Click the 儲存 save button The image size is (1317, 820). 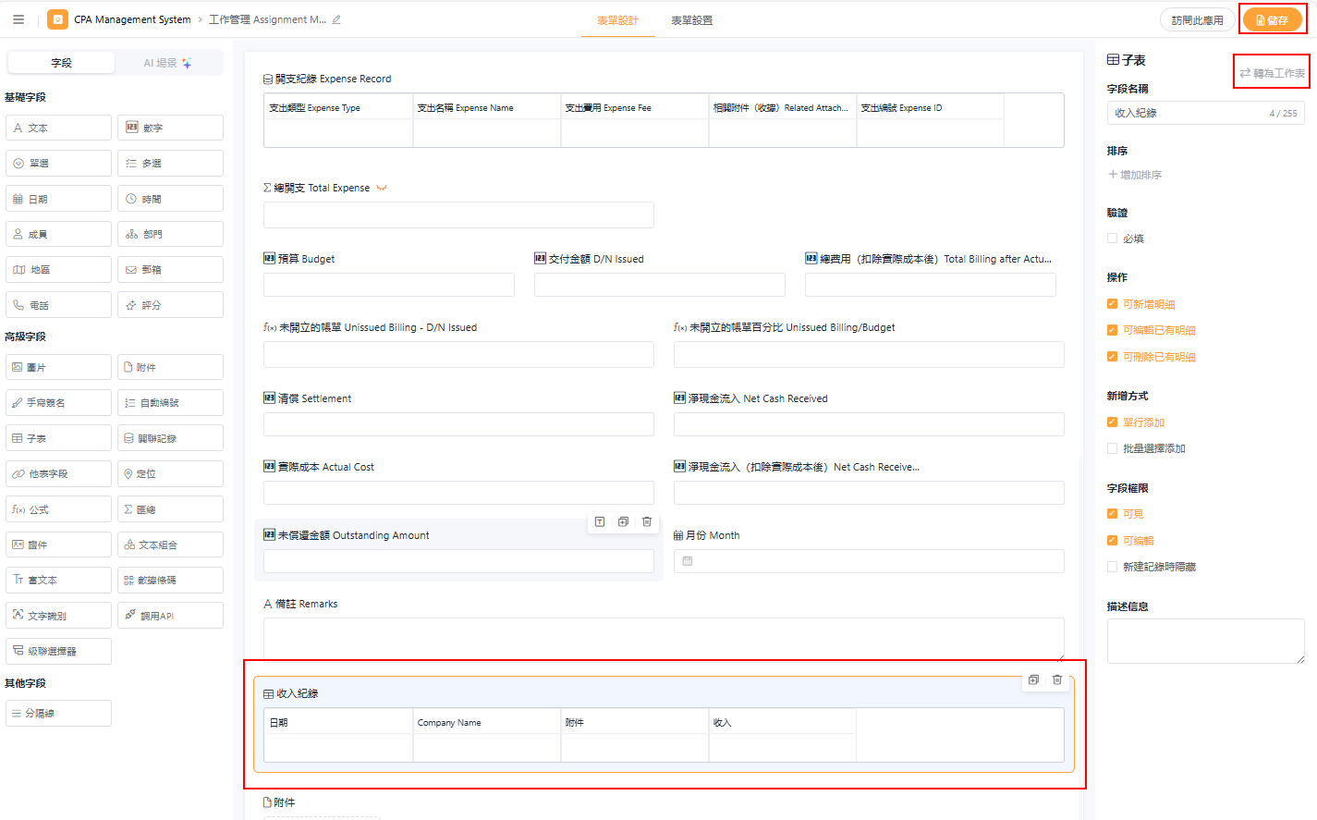point(1272,20)
